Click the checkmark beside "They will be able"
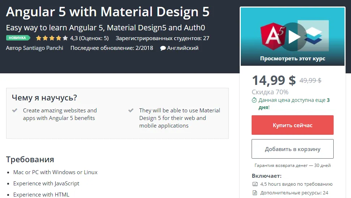 tap(131, 111)
